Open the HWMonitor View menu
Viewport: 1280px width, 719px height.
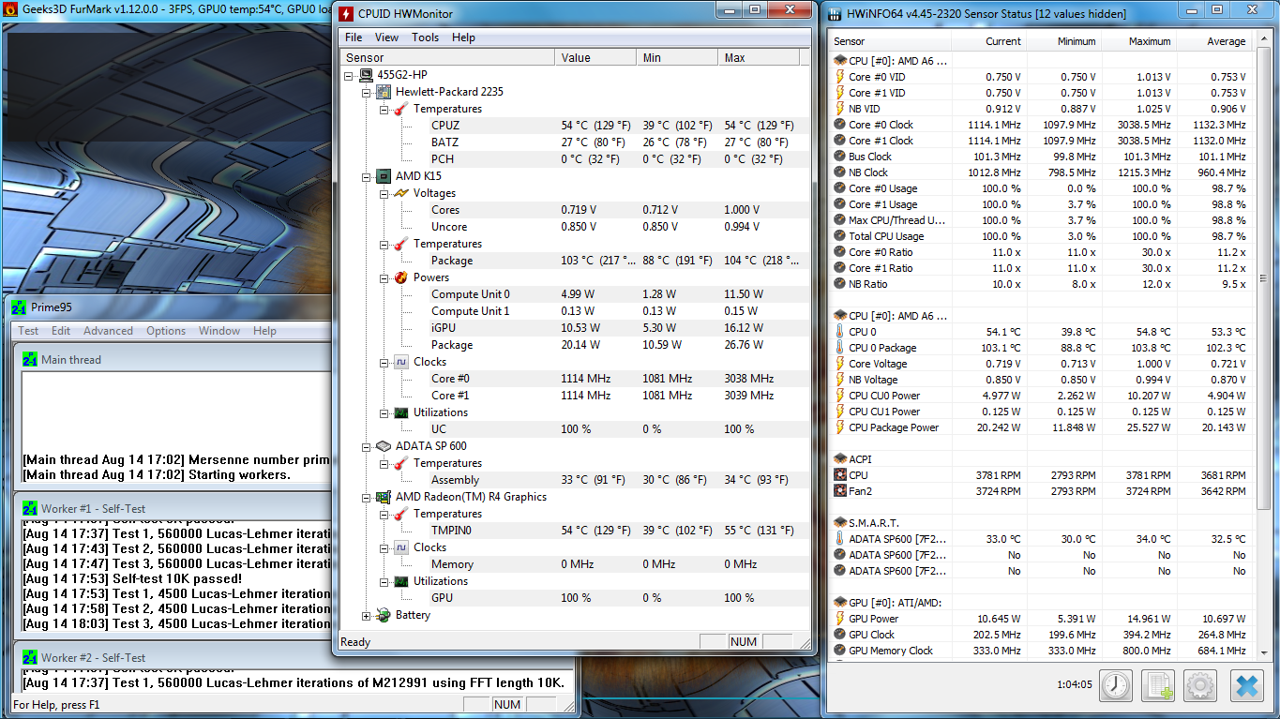(x=386, y=37)
